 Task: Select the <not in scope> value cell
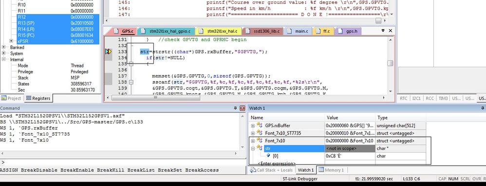pos(350,148)
